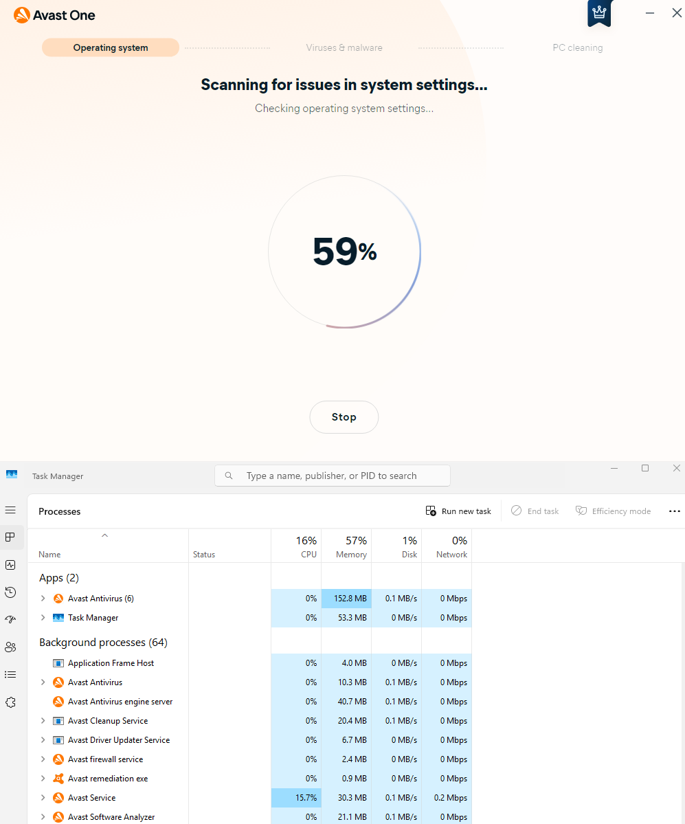Select Application Frame Host process name
Viewport: 685px width, 824px height.
(x=111, y=663)
